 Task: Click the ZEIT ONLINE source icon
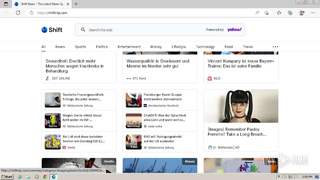coord(47,78)
